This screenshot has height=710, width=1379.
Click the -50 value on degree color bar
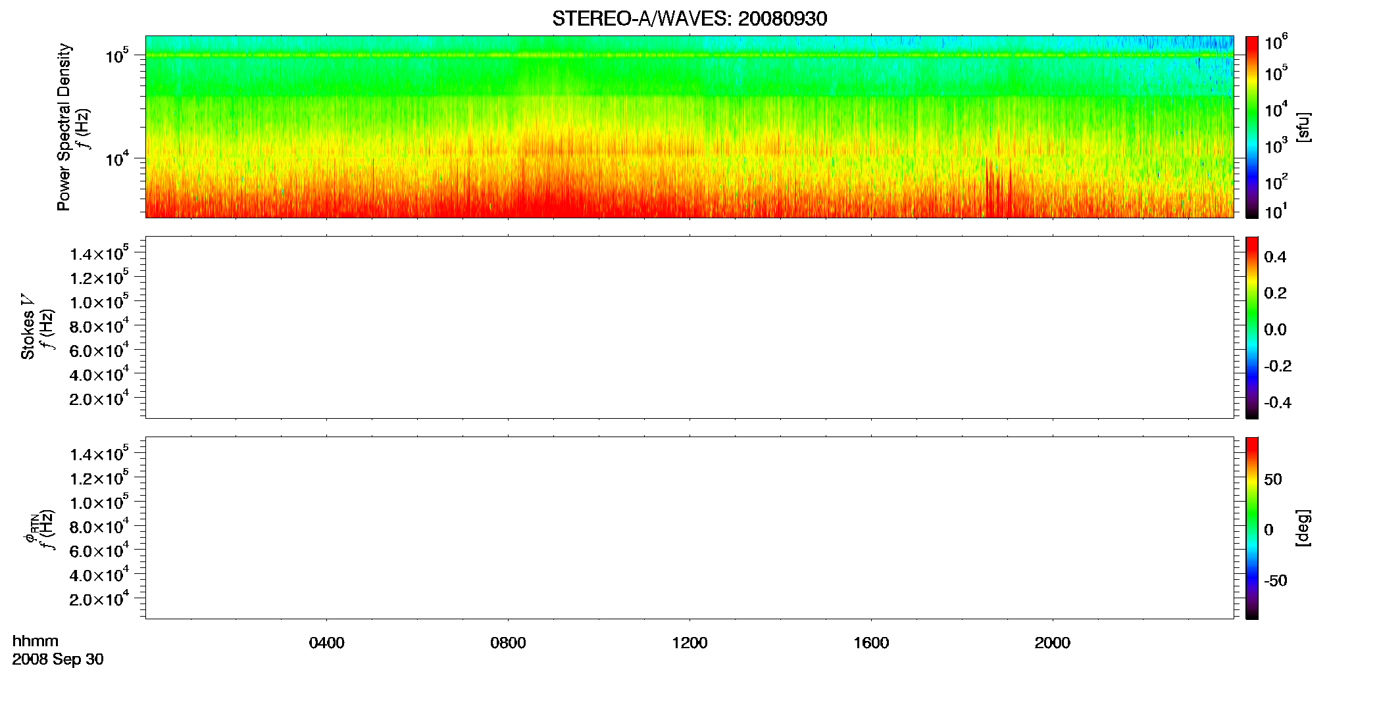click(1276, 581)
